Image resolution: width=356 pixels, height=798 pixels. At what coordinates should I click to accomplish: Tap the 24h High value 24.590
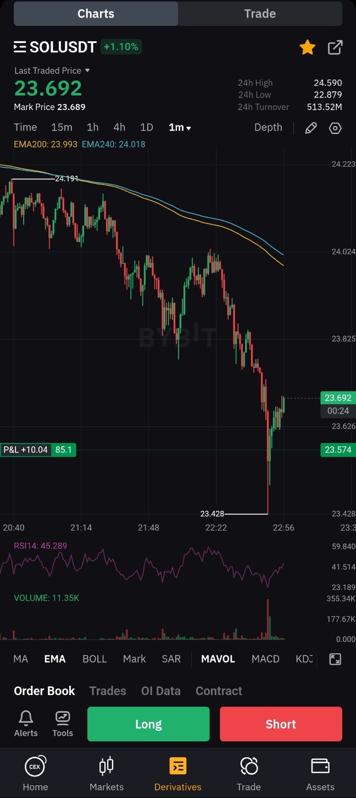click(328, 83)
